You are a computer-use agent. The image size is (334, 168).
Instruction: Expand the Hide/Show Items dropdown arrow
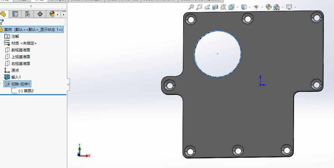tap(262, 7)
